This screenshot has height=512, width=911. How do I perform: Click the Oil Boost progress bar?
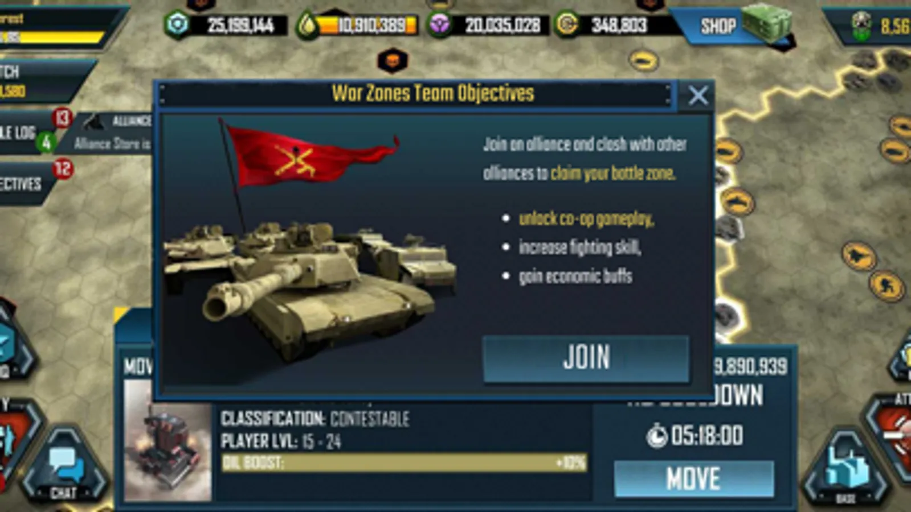point(403,463)
